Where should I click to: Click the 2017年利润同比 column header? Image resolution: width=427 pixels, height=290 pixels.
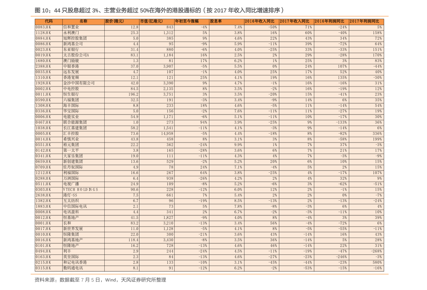tap(364, 21)
